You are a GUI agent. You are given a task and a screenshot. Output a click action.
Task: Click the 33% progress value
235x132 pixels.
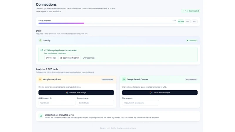pyautogui.click(x=174, y=21)
